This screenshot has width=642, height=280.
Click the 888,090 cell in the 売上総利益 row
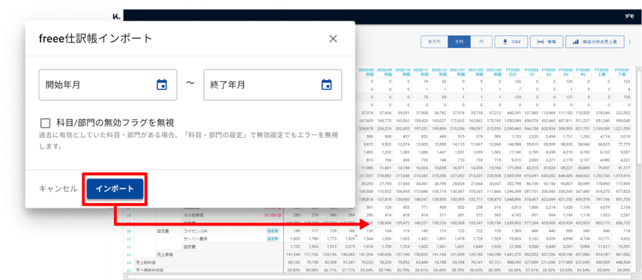point(513,262)
